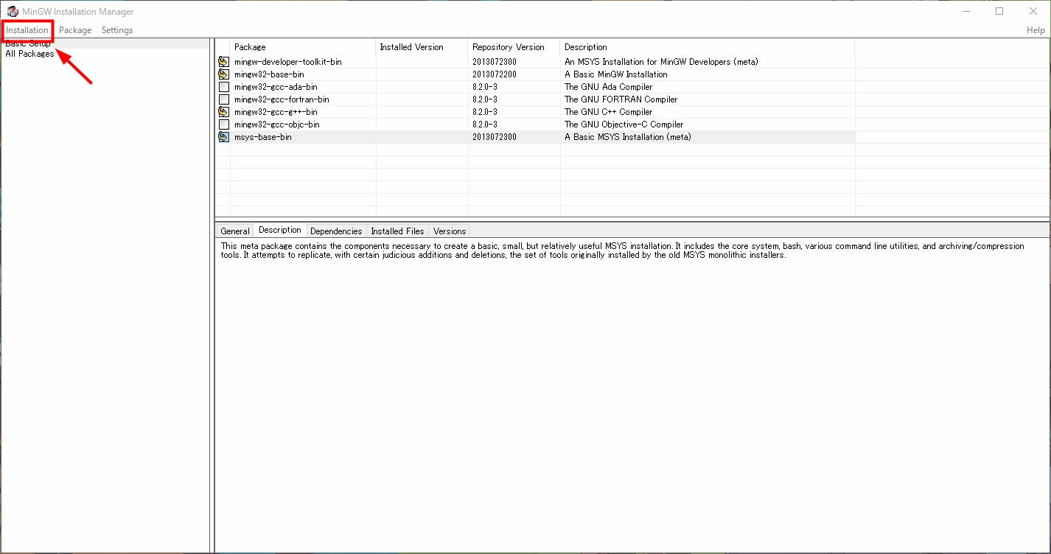Switch to the Installed Files tab
The width and height of the screenshot is (1051, 554).
point(397,231)
